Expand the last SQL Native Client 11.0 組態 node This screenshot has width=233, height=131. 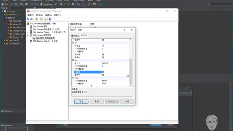point(28,41)
